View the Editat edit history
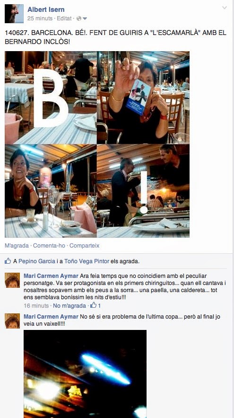This screenshot has height=418, width=234. [64, 18]
